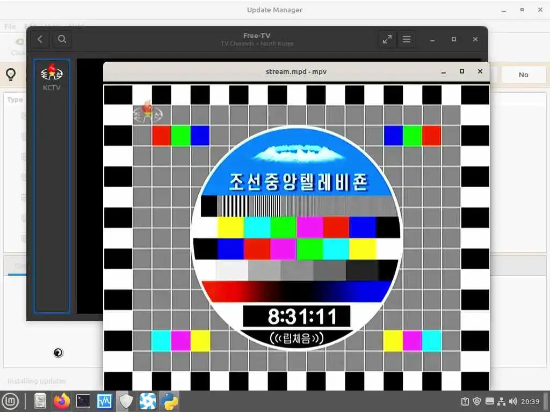Image resolution: width=550 pixels, height=412 pixels.
Task: Open the volume control tray icon
Action: [513, 401]
